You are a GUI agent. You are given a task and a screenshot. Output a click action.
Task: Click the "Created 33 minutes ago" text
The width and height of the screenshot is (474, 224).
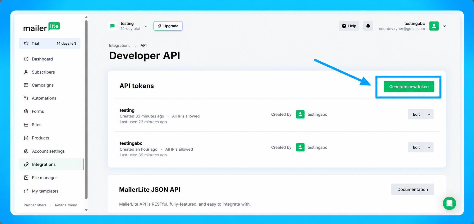pos(142,116)
